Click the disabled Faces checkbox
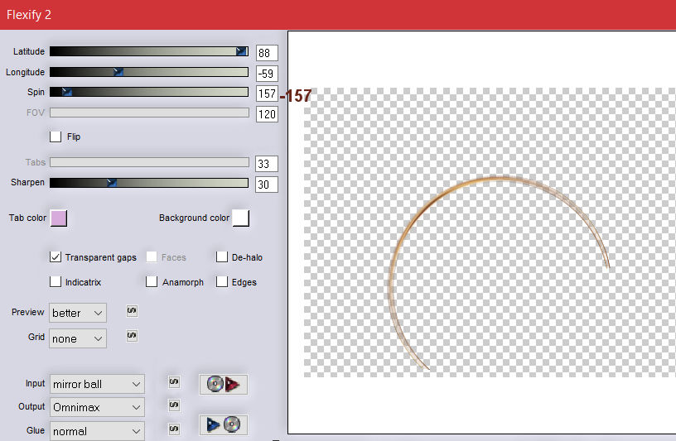The width and height of the screenshot is (676, 441). coord(152,257)
